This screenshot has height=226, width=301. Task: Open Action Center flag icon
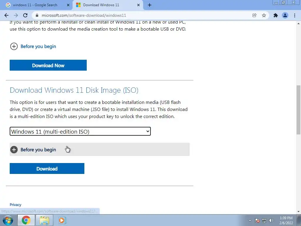pyautogui.click(x=257, y=220)
